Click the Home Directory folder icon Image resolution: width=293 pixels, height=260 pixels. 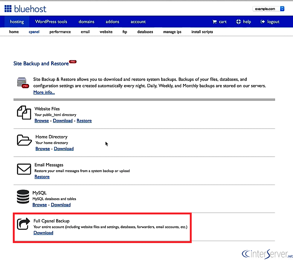24,140
